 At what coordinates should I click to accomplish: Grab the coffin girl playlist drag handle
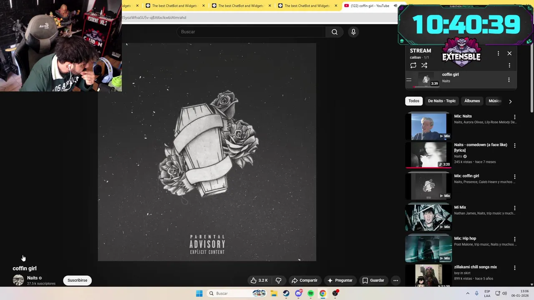click(x=409, y=80)
